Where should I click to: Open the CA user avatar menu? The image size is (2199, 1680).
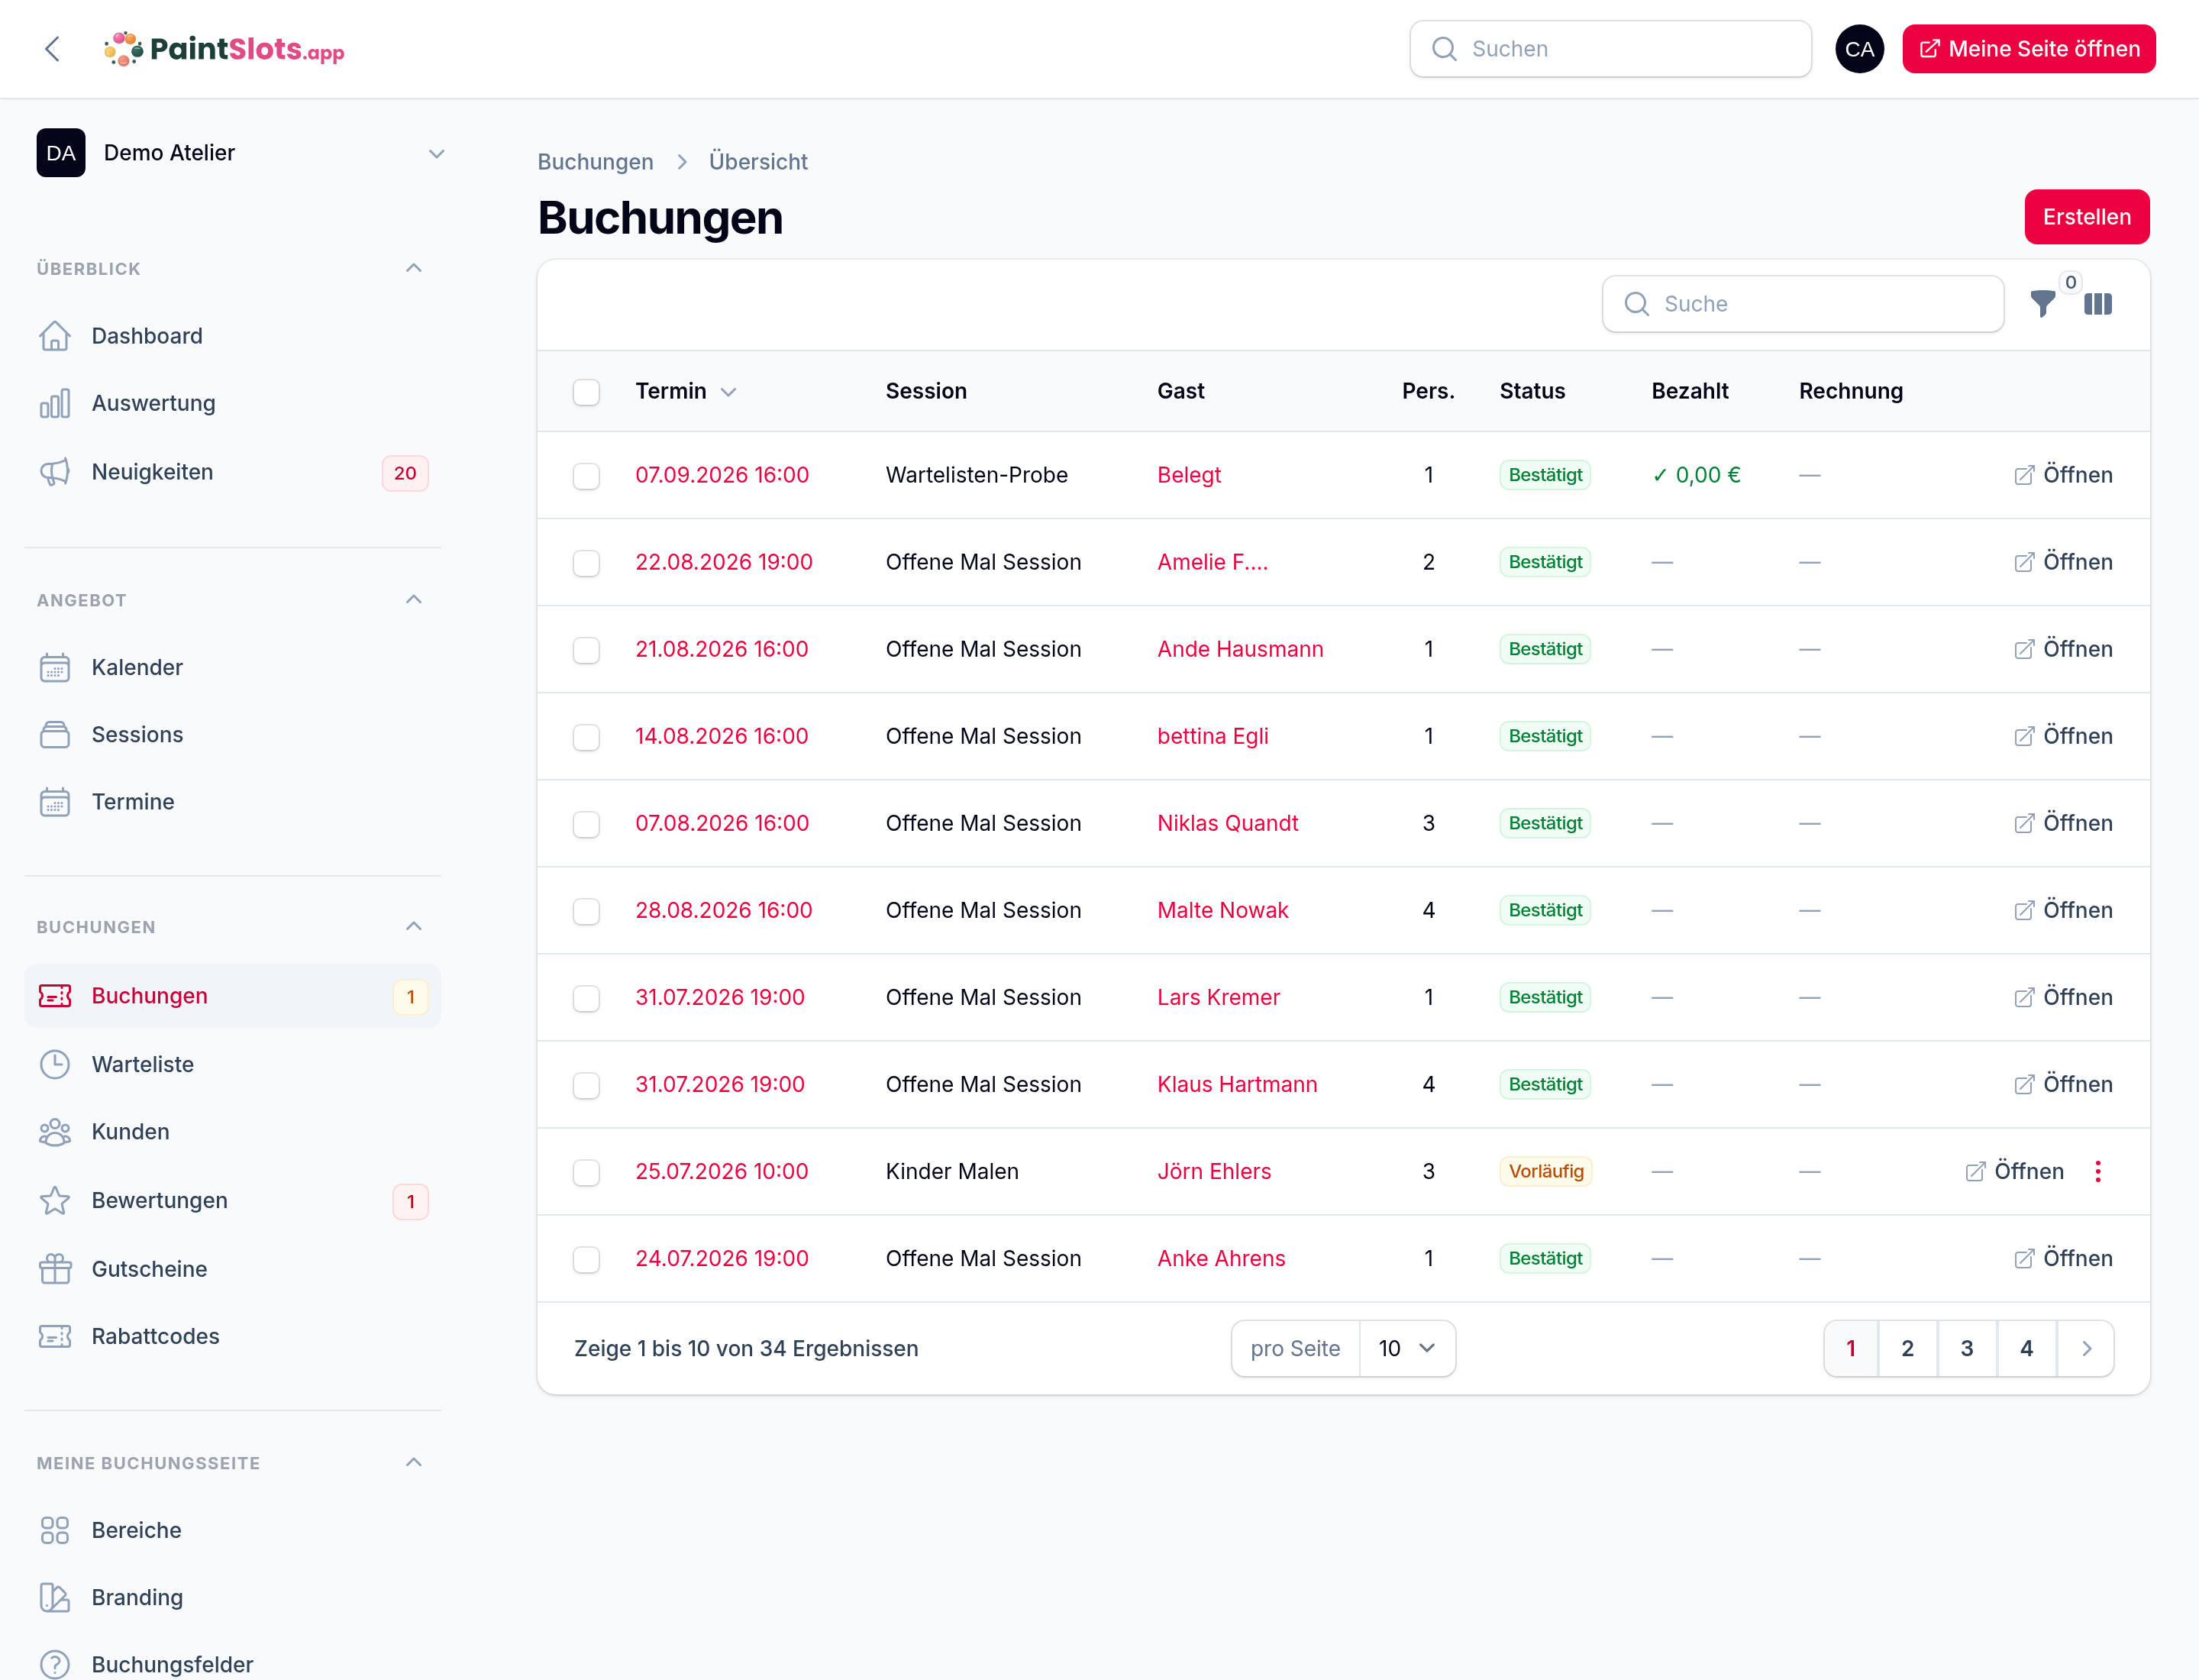[x=1859, y=49]
